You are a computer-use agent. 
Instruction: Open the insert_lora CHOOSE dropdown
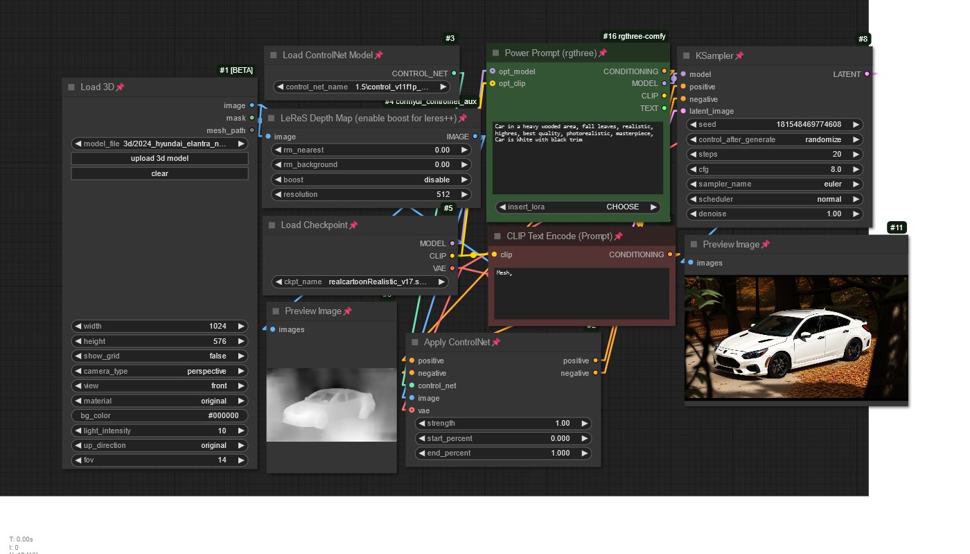point(578,207)
